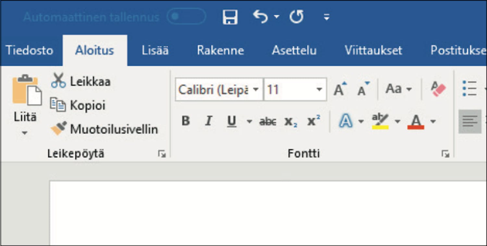Click the Clear Formatting eraser icon
487x246 pixels.
pos(438,89)
